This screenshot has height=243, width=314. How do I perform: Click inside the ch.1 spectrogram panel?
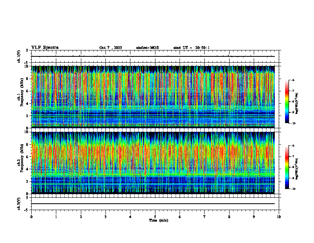click(x=153, y=97)
